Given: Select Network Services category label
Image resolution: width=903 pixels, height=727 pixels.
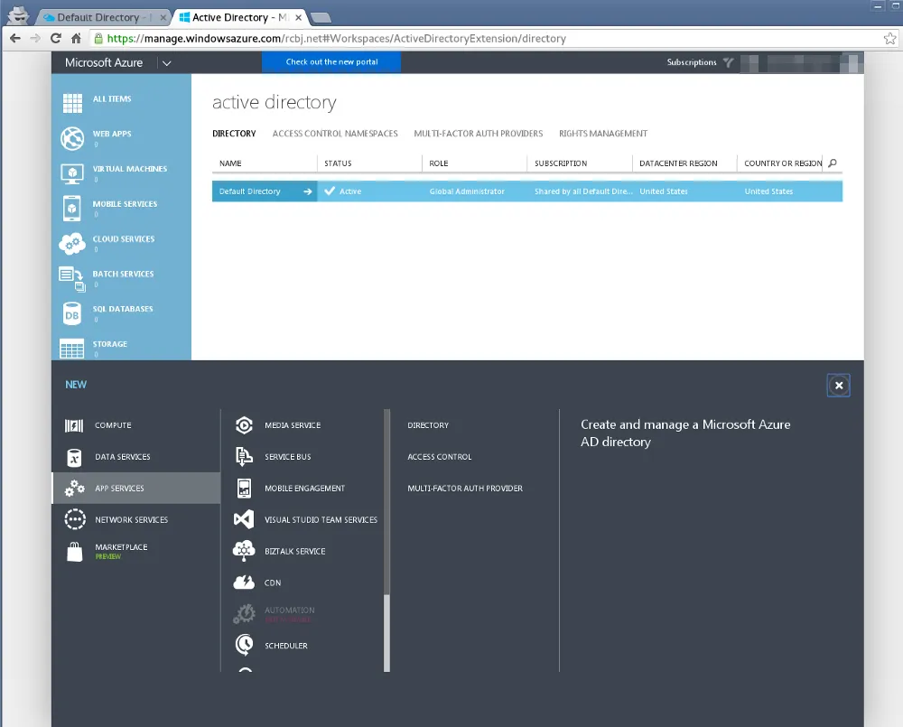Looking at the screenshot, I should pyautogui.click(x=131, y=519).
